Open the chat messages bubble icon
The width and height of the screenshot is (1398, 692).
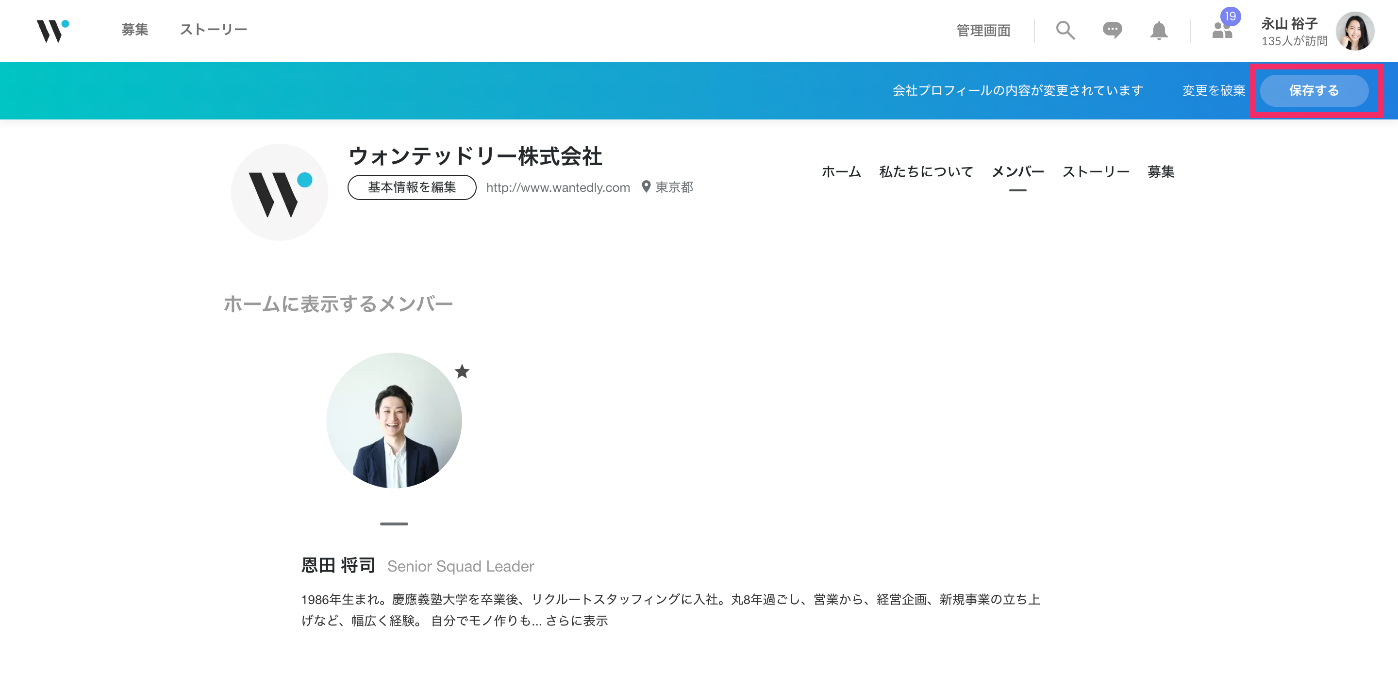(x=1112, y=30)
